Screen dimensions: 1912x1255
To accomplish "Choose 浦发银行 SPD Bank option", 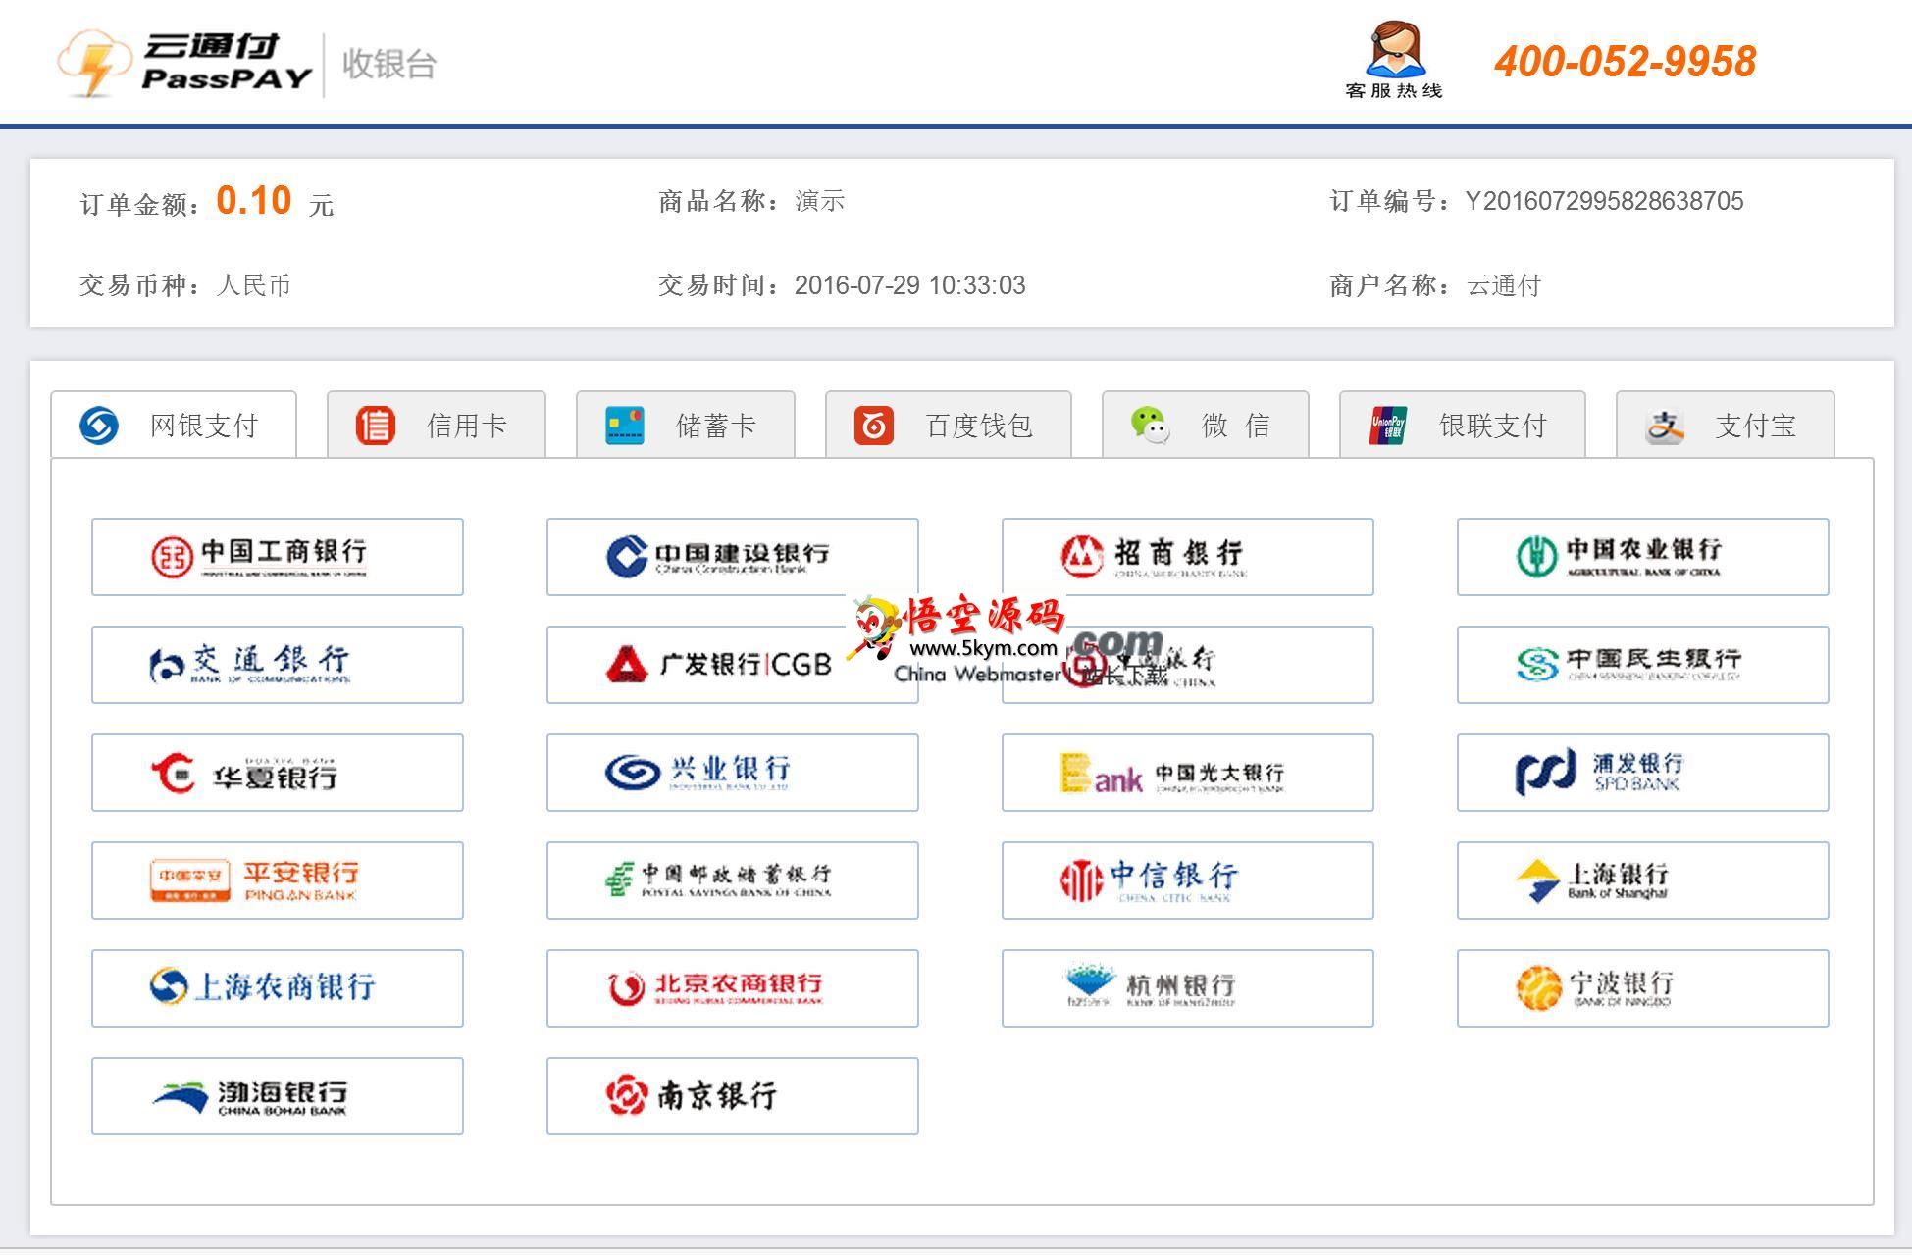I will pyautogui.click(x=1643, y=773).
